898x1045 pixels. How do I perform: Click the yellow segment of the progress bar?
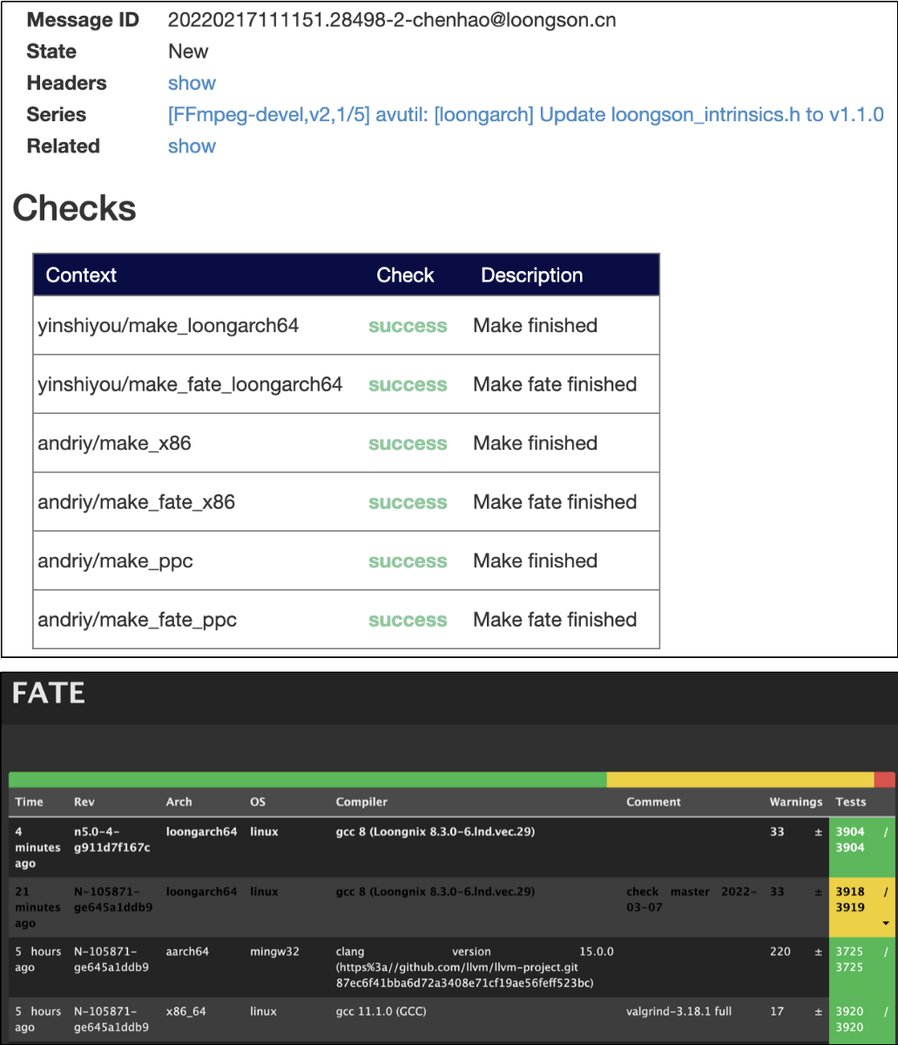[x=740, y=777]
